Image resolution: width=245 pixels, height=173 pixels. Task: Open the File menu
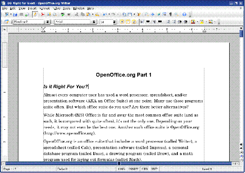coord(5,8)
